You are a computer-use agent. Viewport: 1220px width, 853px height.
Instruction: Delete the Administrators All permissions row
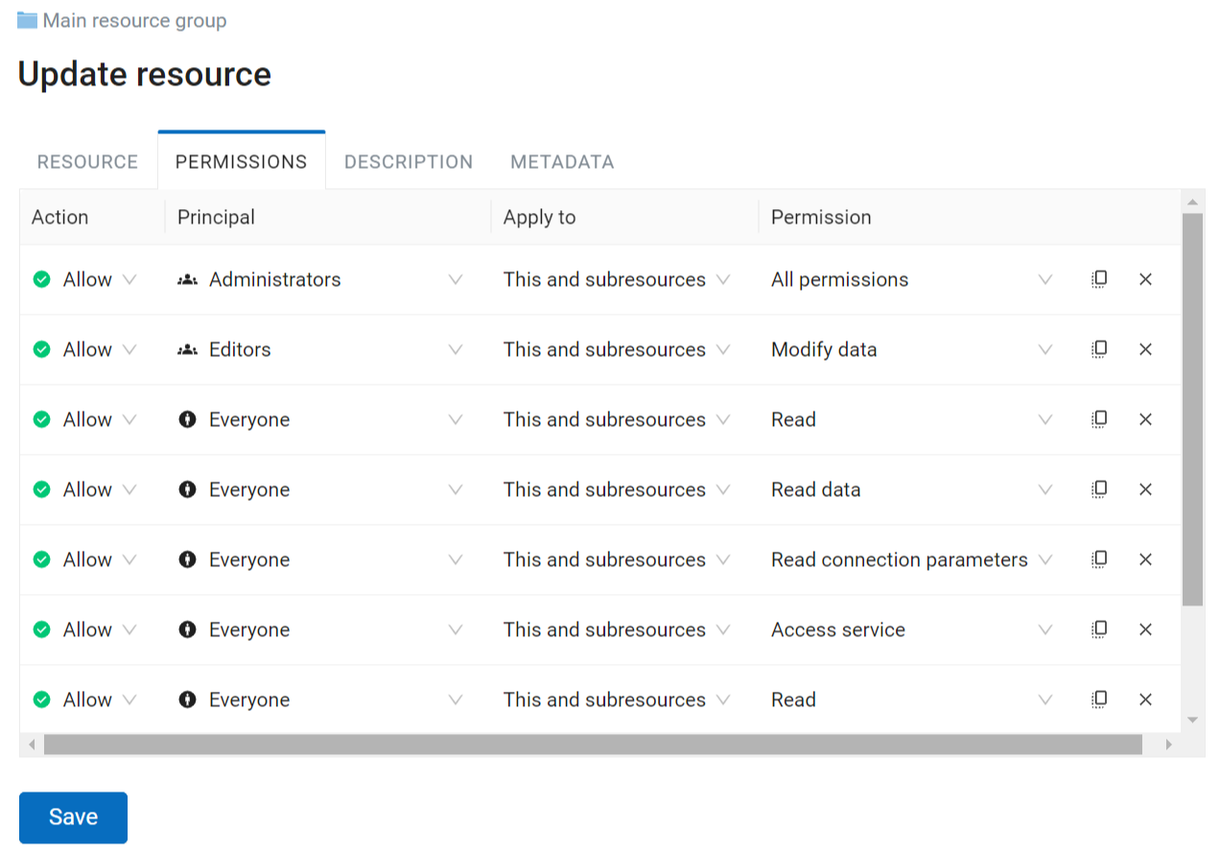[1145, 279]
